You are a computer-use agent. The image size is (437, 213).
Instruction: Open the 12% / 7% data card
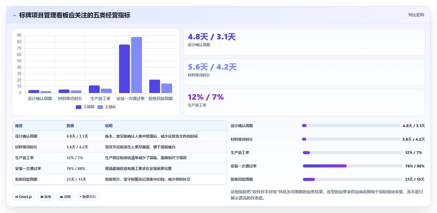[x=304, y=102]
